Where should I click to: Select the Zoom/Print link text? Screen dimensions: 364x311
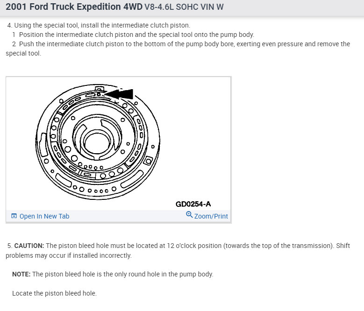coord(211,216)
